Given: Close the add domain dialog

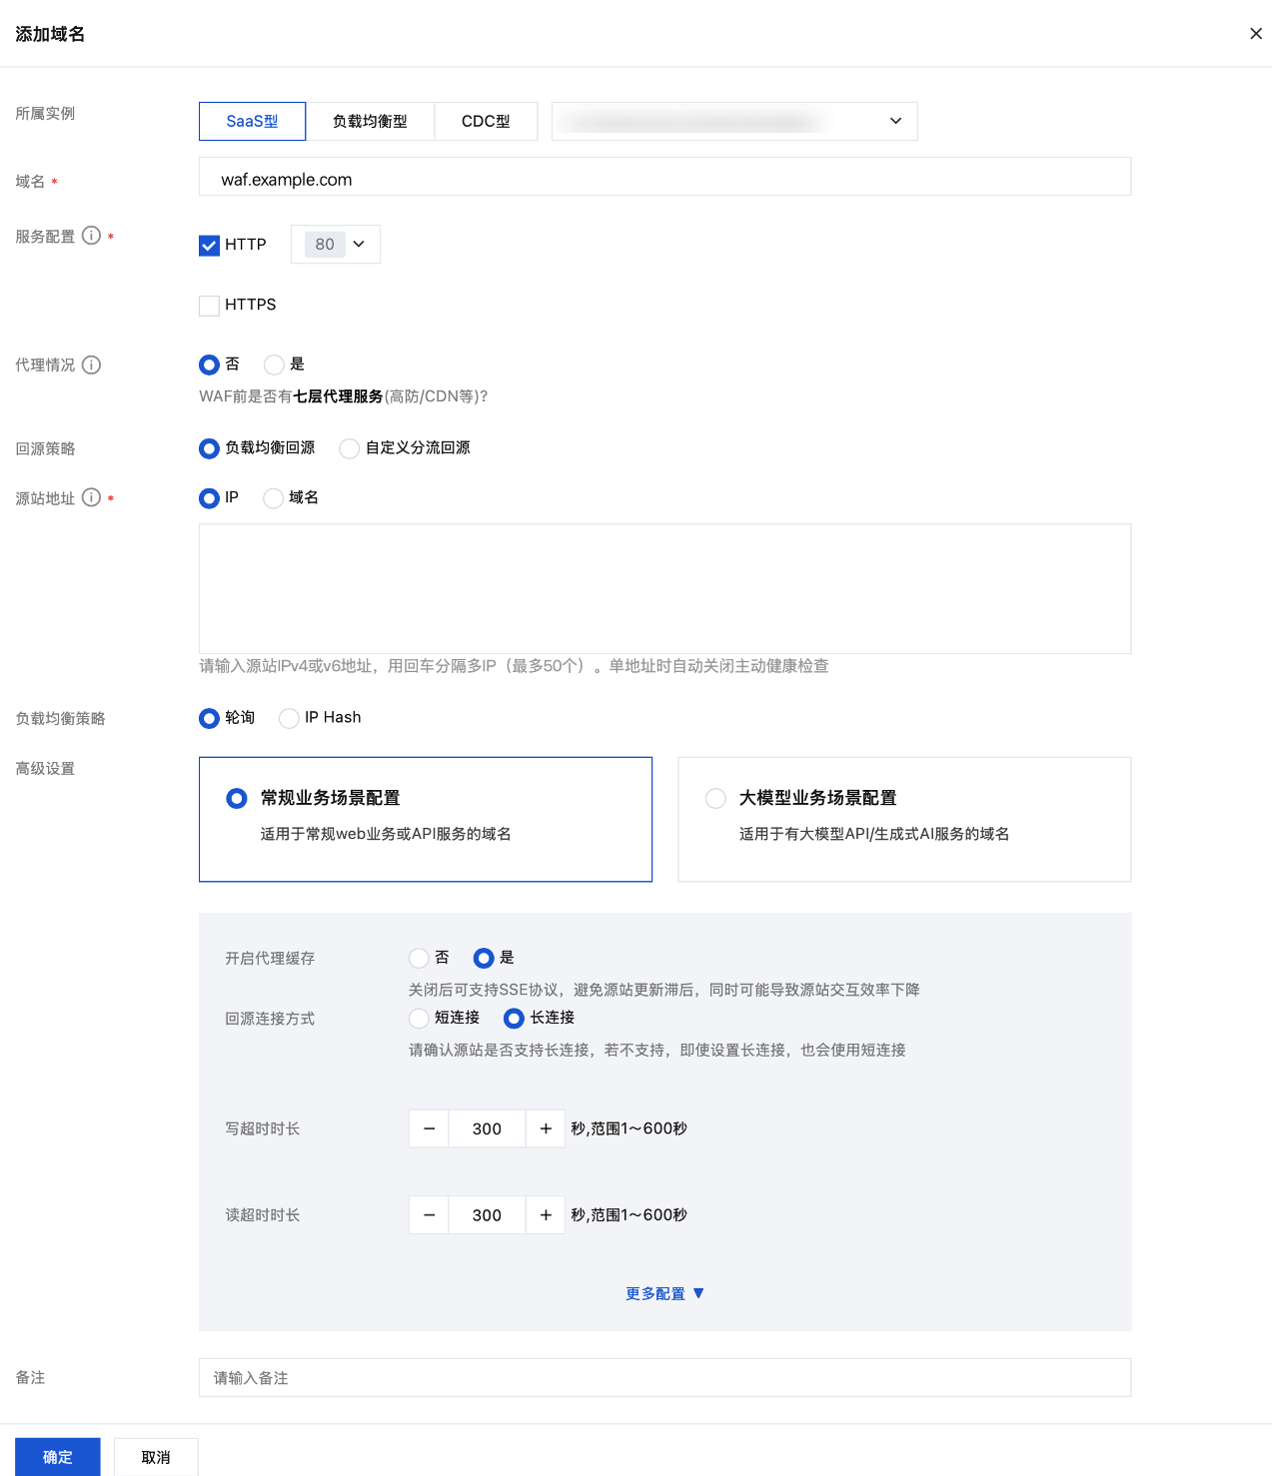Looking at the screenshot, I should pos(1255,34).
